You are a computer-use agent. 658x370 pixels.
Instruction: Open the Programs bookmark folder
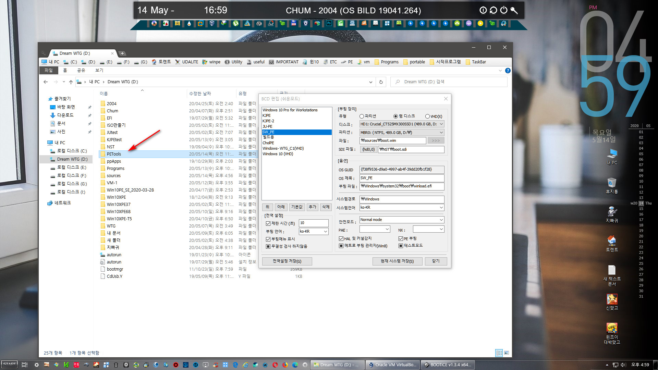387,62
